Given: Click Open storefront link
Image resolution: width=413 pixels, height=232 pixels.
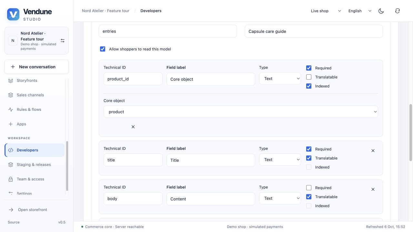Looking at the screenshot, I should tap(36, 210).
